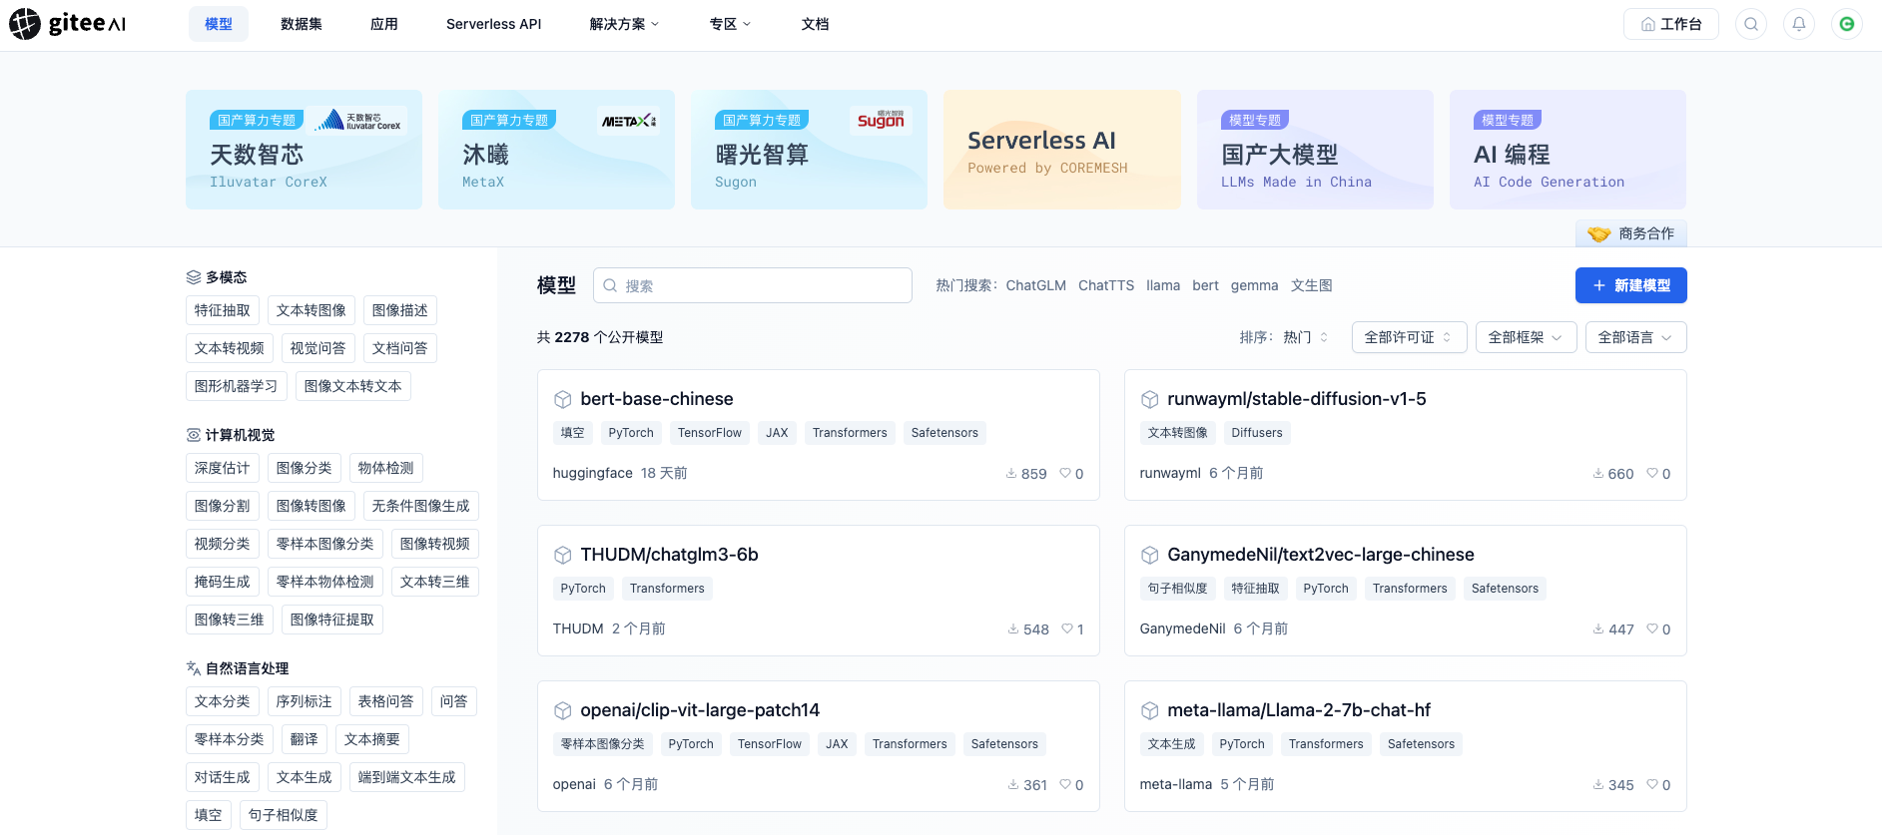Filter by 翻译 task tag

pyautogui.click(x=305, y=739)
